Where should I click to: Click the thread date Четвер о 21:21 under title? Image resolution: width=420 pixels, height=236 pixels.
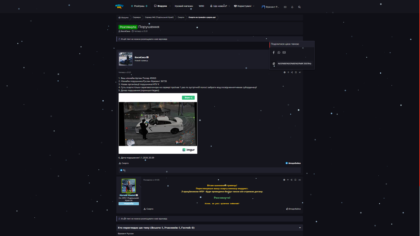pos(141,31)
